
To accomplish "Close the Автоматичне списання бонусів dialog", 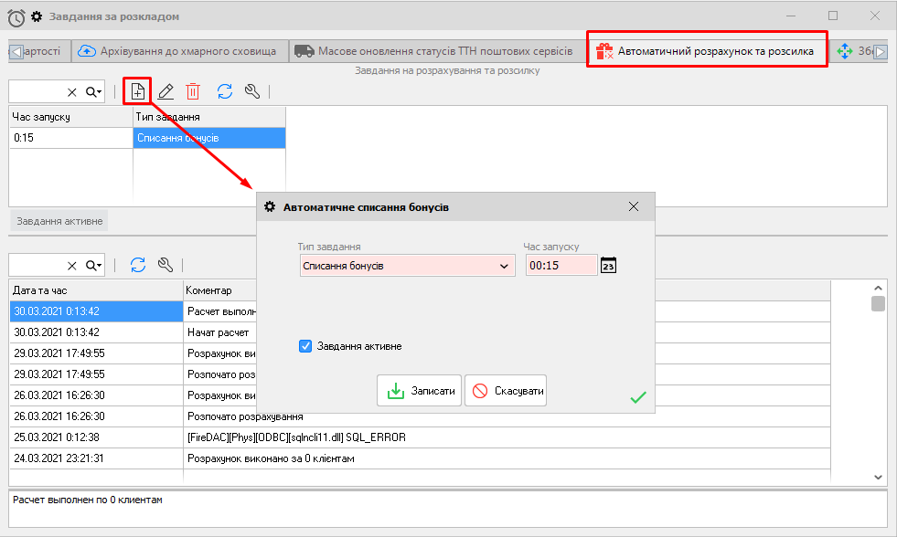I will [634, 207].
